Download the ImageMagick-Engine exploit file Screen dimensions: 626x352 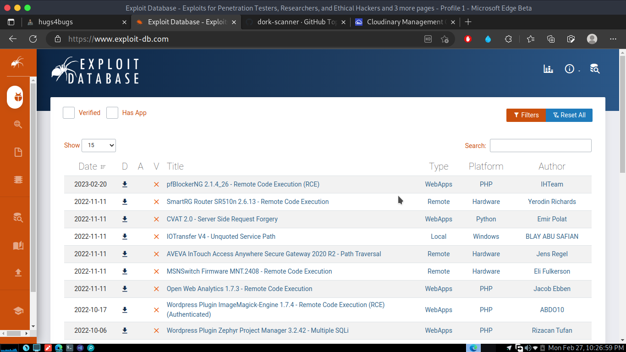click(x=125, y=310)
